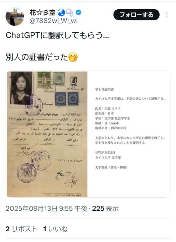The height and width of the screenshot is (242, 176).
Task: Click the green stamp on certificate
Action: [44, 80]
